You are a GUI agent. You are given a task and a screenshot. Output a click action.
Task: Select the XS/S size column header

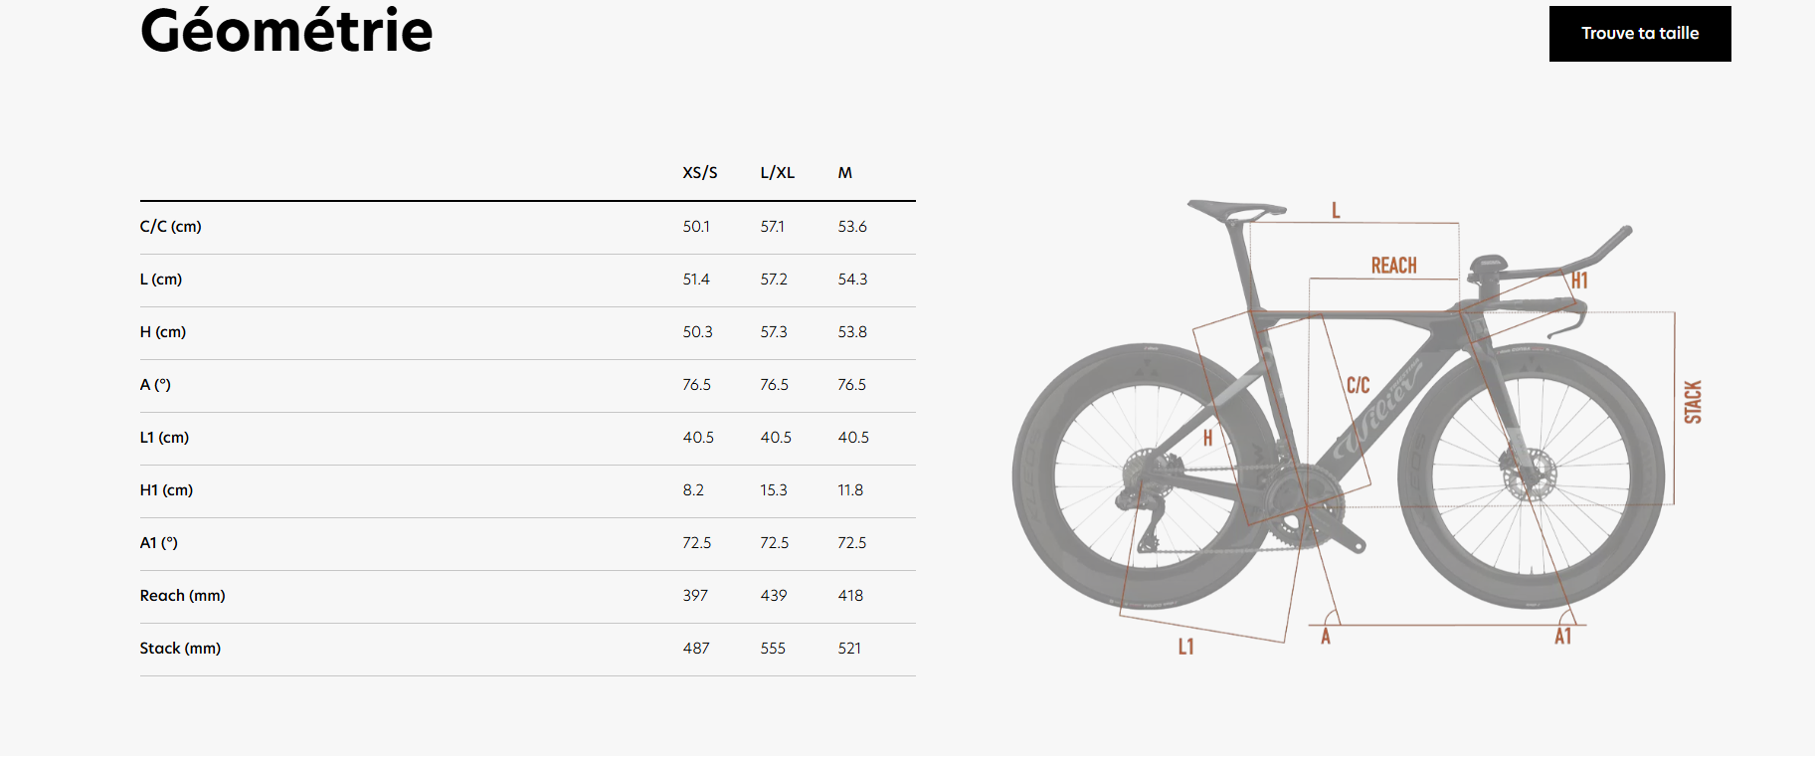[x=699, y=173]
